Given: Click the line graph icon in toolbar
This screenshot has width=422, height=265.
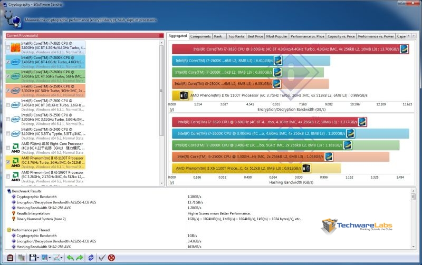Looking at the screenshot, I should [x=56, y=258].
